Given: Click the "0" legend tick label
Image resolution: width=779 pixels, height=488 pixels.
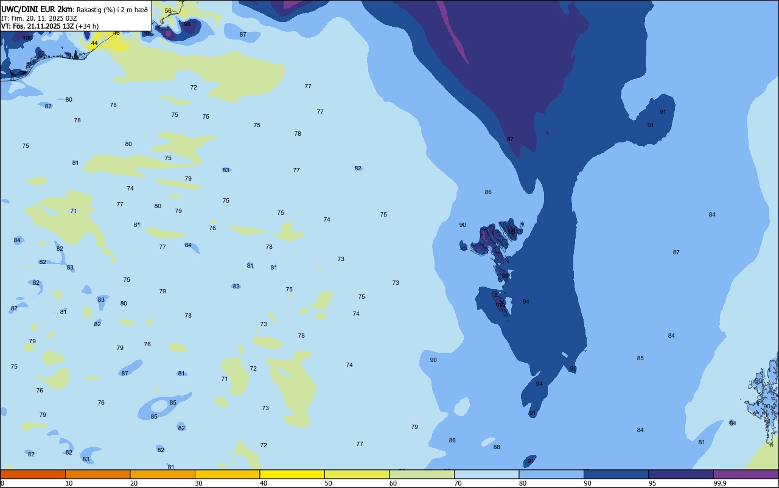Looking at the screenshot, I should [x=2, y=483].
